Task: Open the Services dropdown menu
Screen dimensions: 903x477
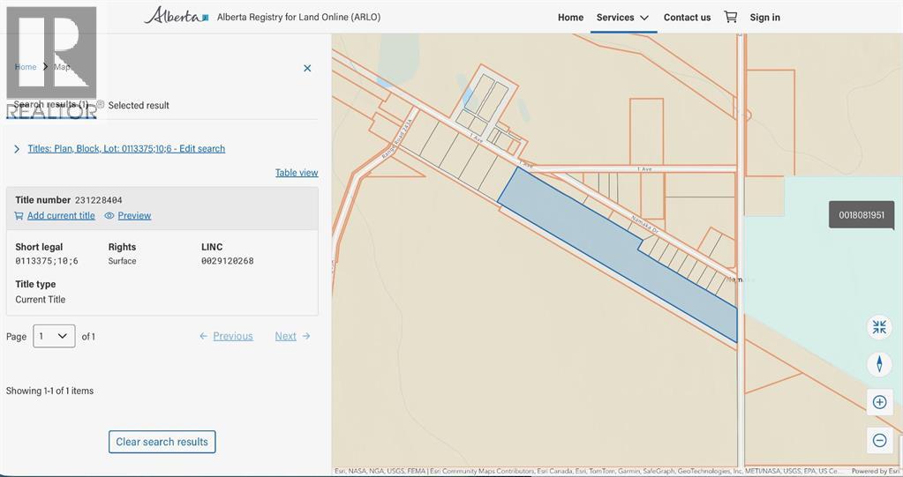Action: (623, 18)
